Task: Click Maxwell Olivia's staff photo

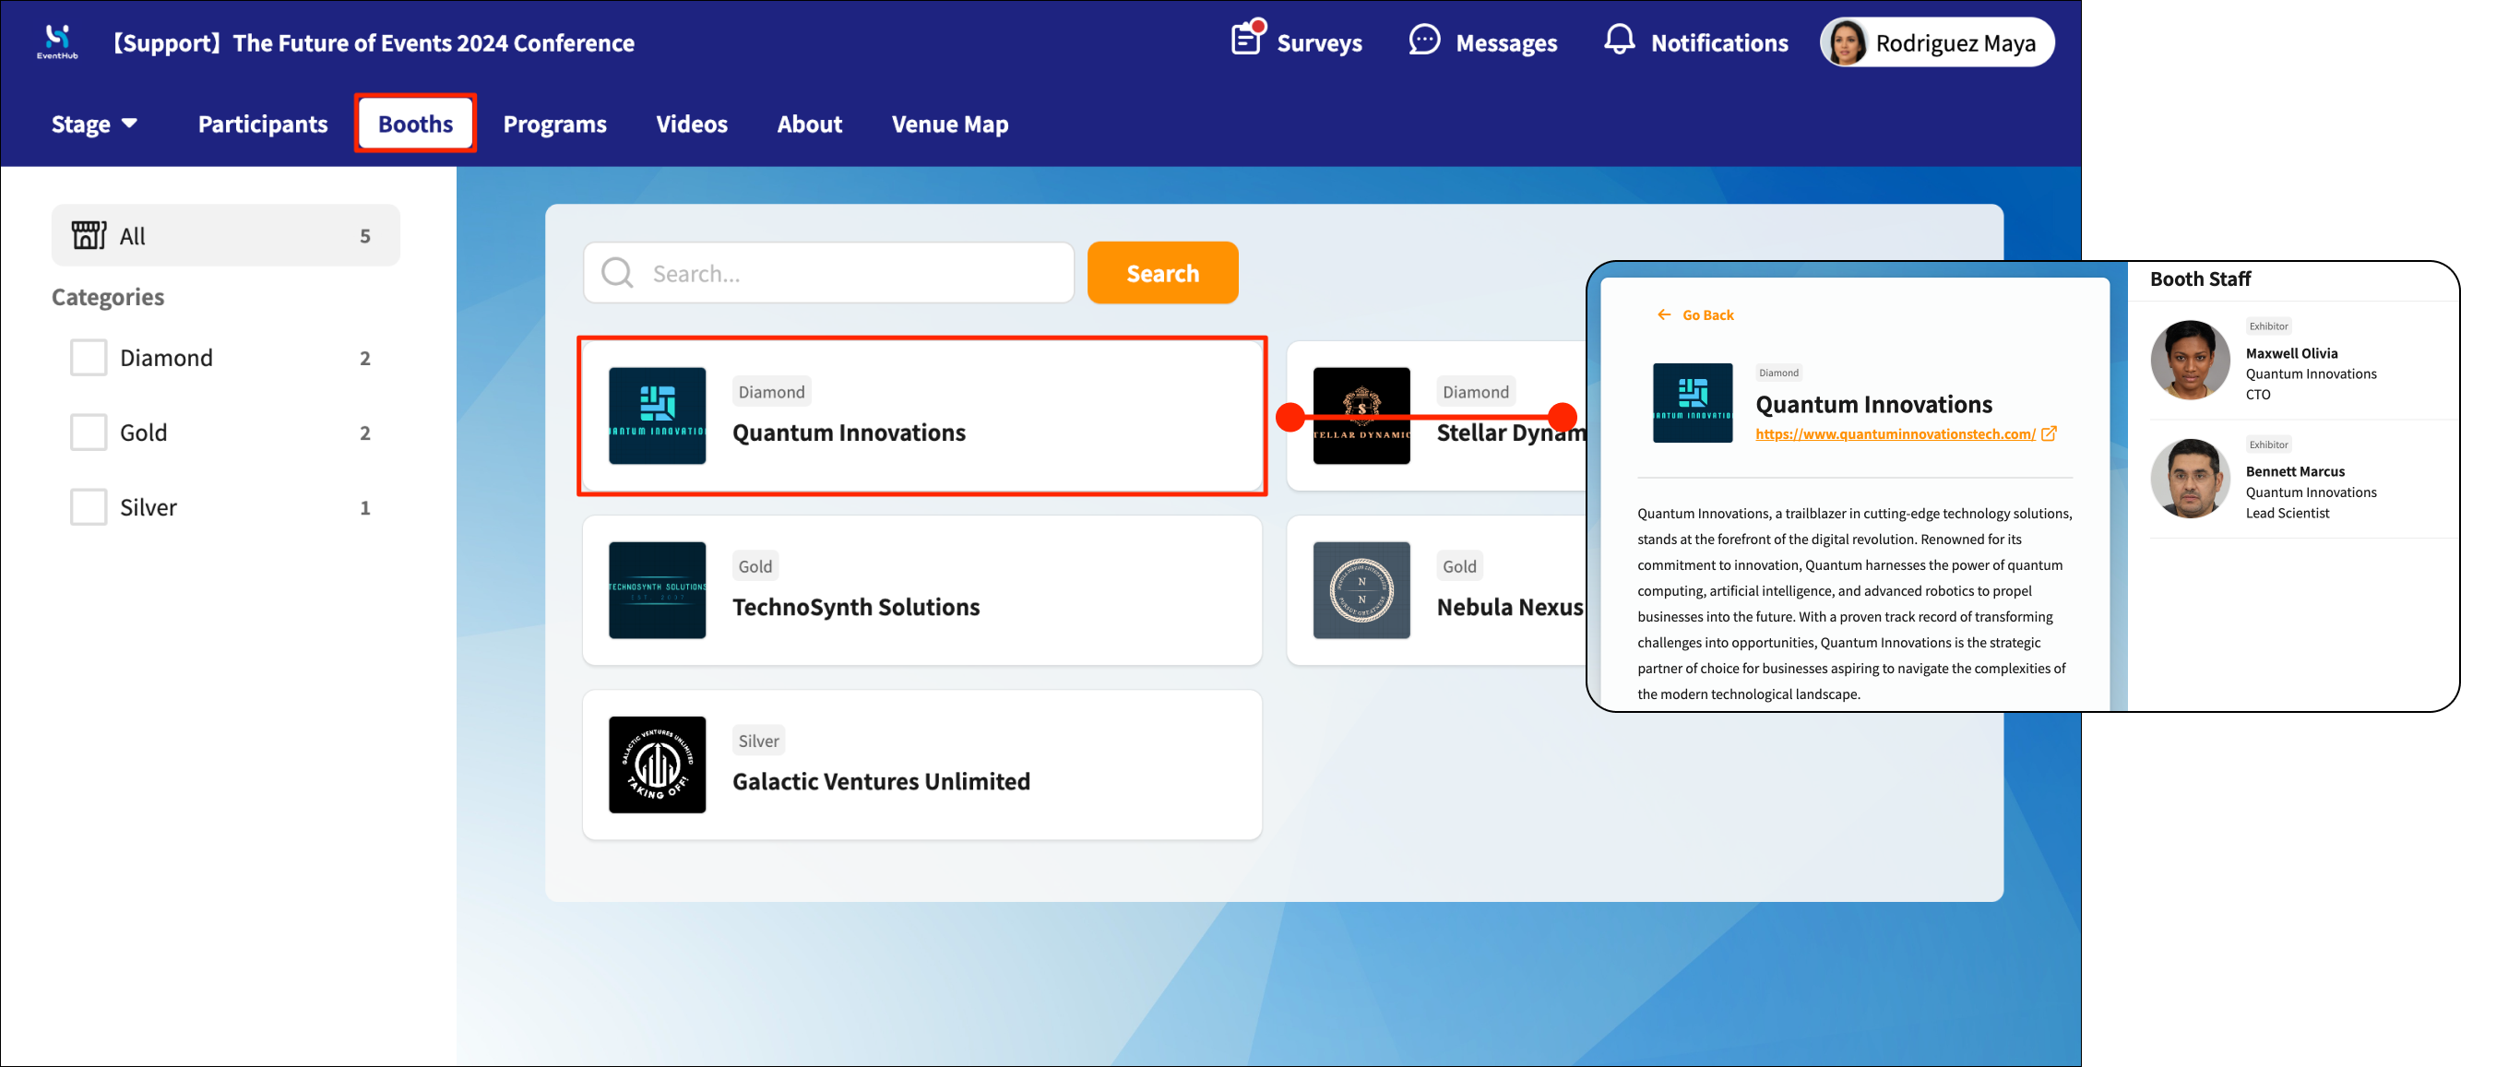Action: tap(2191, 360)
